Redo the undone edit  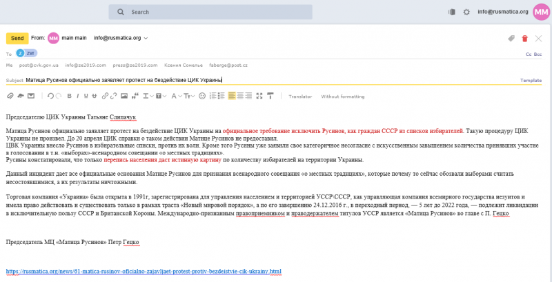[x=59, y=96]
